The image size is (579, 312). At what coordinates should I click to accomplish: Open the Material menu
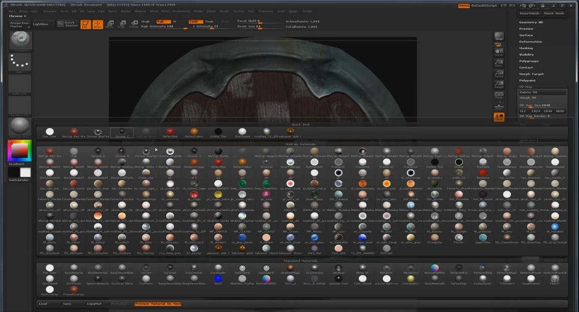click(140, 12)
